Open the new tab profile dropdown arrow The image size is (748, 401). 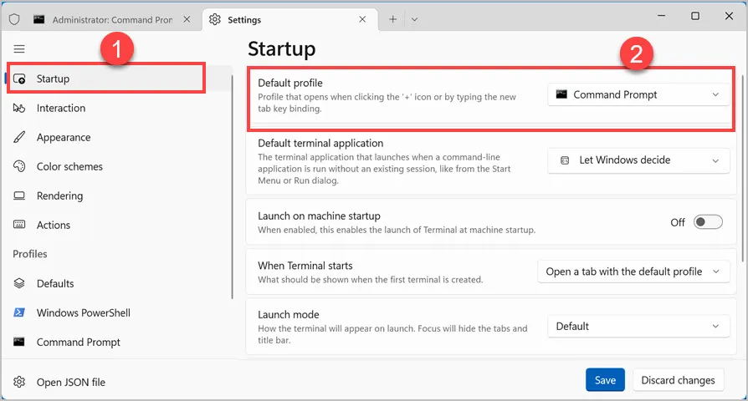pos(414,19)
